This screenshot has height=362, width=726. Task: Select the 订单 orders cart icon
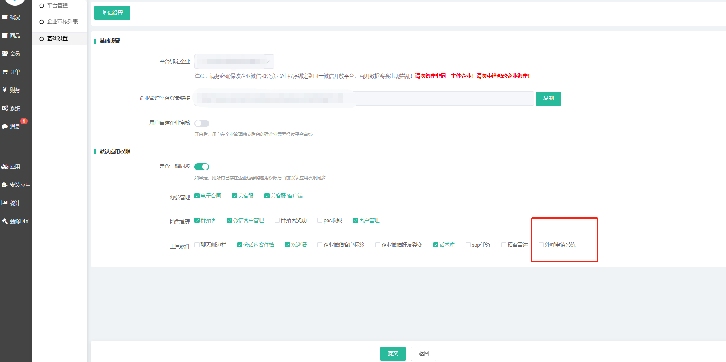point(5,72)
